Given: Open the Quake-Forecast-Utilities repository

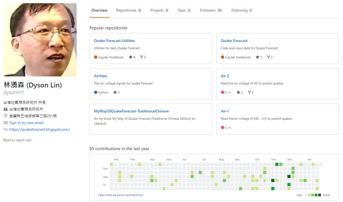Looking at the screenshot, I should pyautogui.click(x=114, y=41).
